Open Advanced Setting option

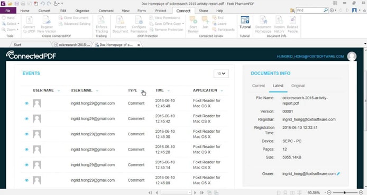(75, 24)
